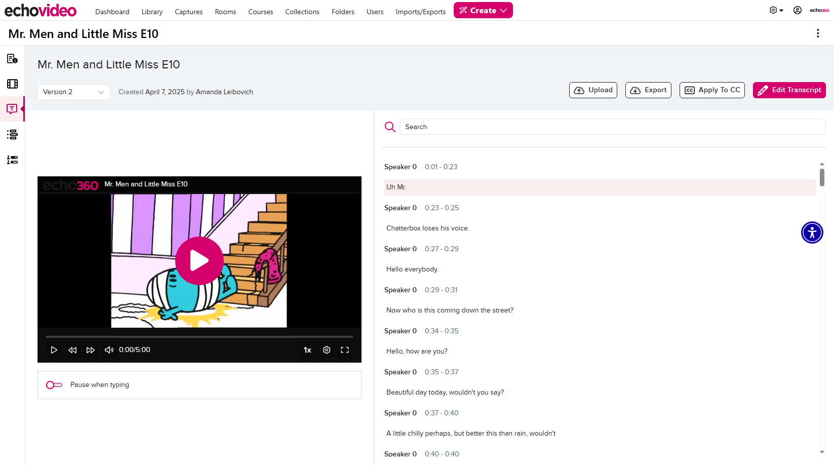Select 'Chatterbox loses his voice.' line
The width and height of the screenshot is (834, 465).
point(428,228)
